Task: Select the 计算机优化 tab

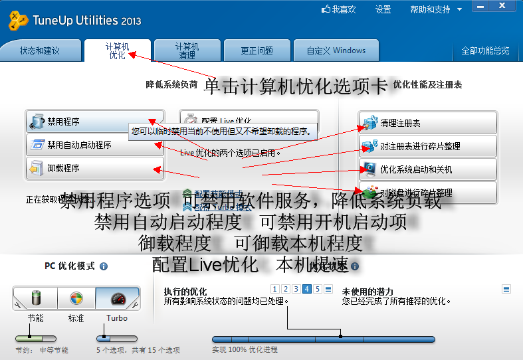Action: [x=117, y=50]
